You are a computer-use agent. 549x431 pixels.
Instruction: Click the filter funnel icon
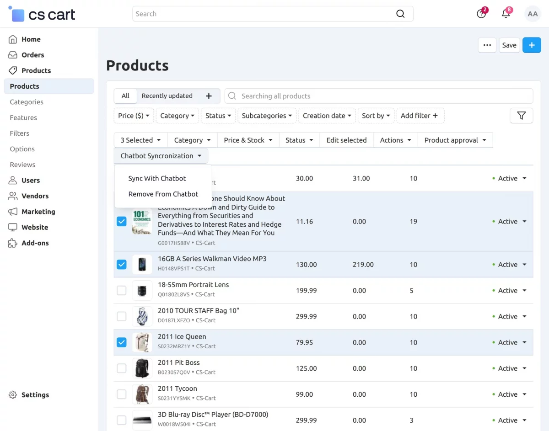(x=521, y=116)
